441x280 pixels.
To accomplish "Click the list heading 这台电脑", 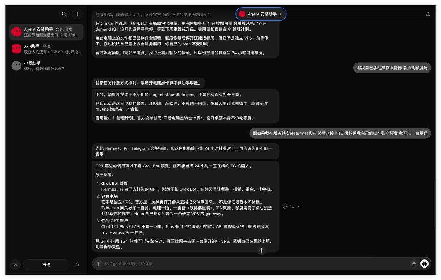I will [110, 196].
